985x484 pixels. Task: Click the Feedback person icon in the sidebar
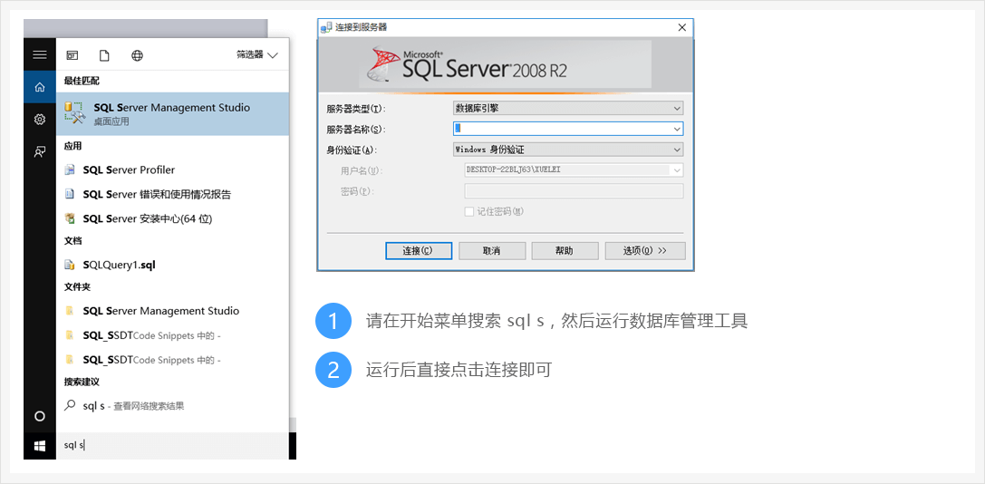pos(40,150)
